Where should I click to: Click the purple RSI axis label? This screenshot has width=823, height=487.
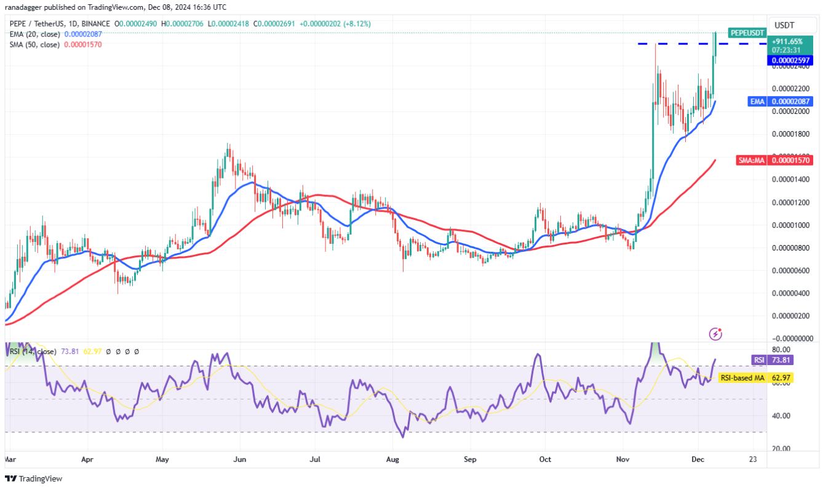tap(759, 360)
